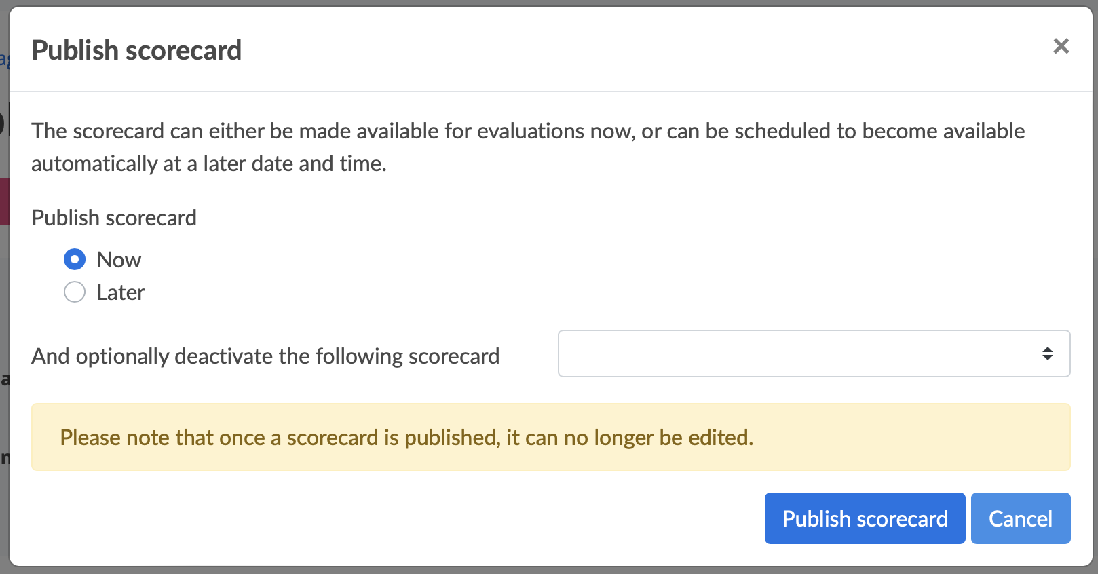
Task: Close the Publish scorecard dialog with X
Action: tap(1061, 46)
